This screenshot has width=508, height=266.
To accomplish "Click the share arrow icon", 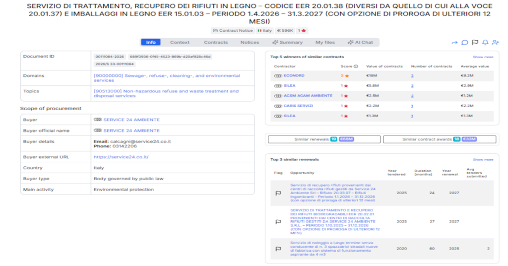I will (454, 43).
